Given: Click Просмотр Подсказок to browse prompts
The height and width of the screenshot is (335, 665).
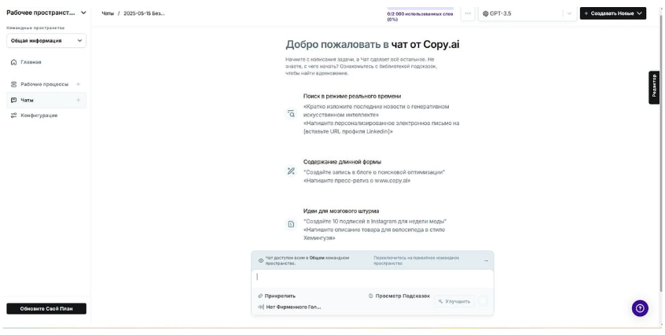Looking at the screenshot, I should [399, 296].
